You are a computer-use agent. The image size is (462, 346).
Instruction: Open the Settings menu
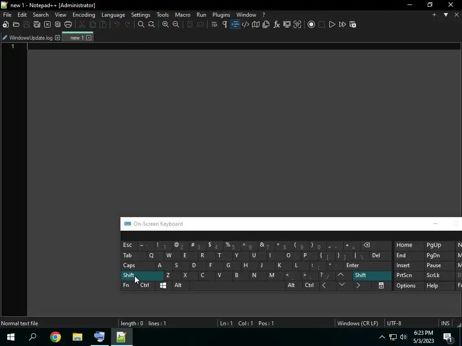(x=141, y=15)
